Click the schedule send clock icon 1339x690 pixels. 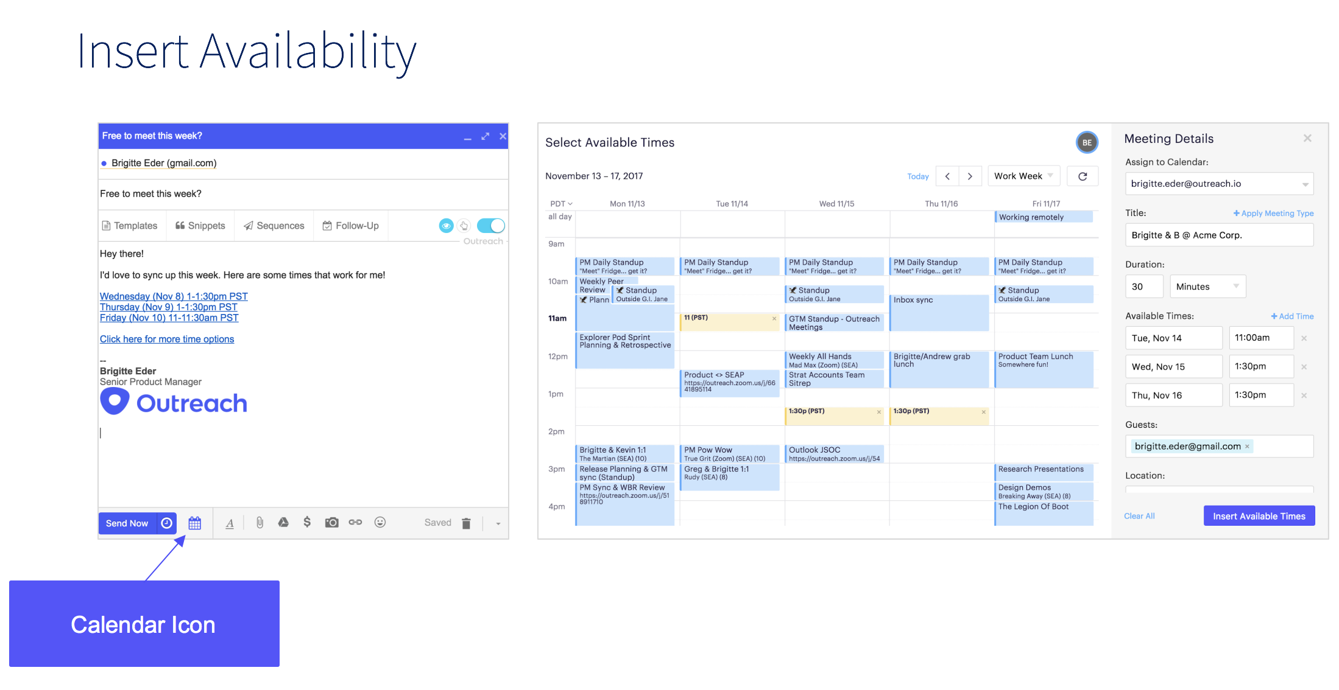point(166,523)
